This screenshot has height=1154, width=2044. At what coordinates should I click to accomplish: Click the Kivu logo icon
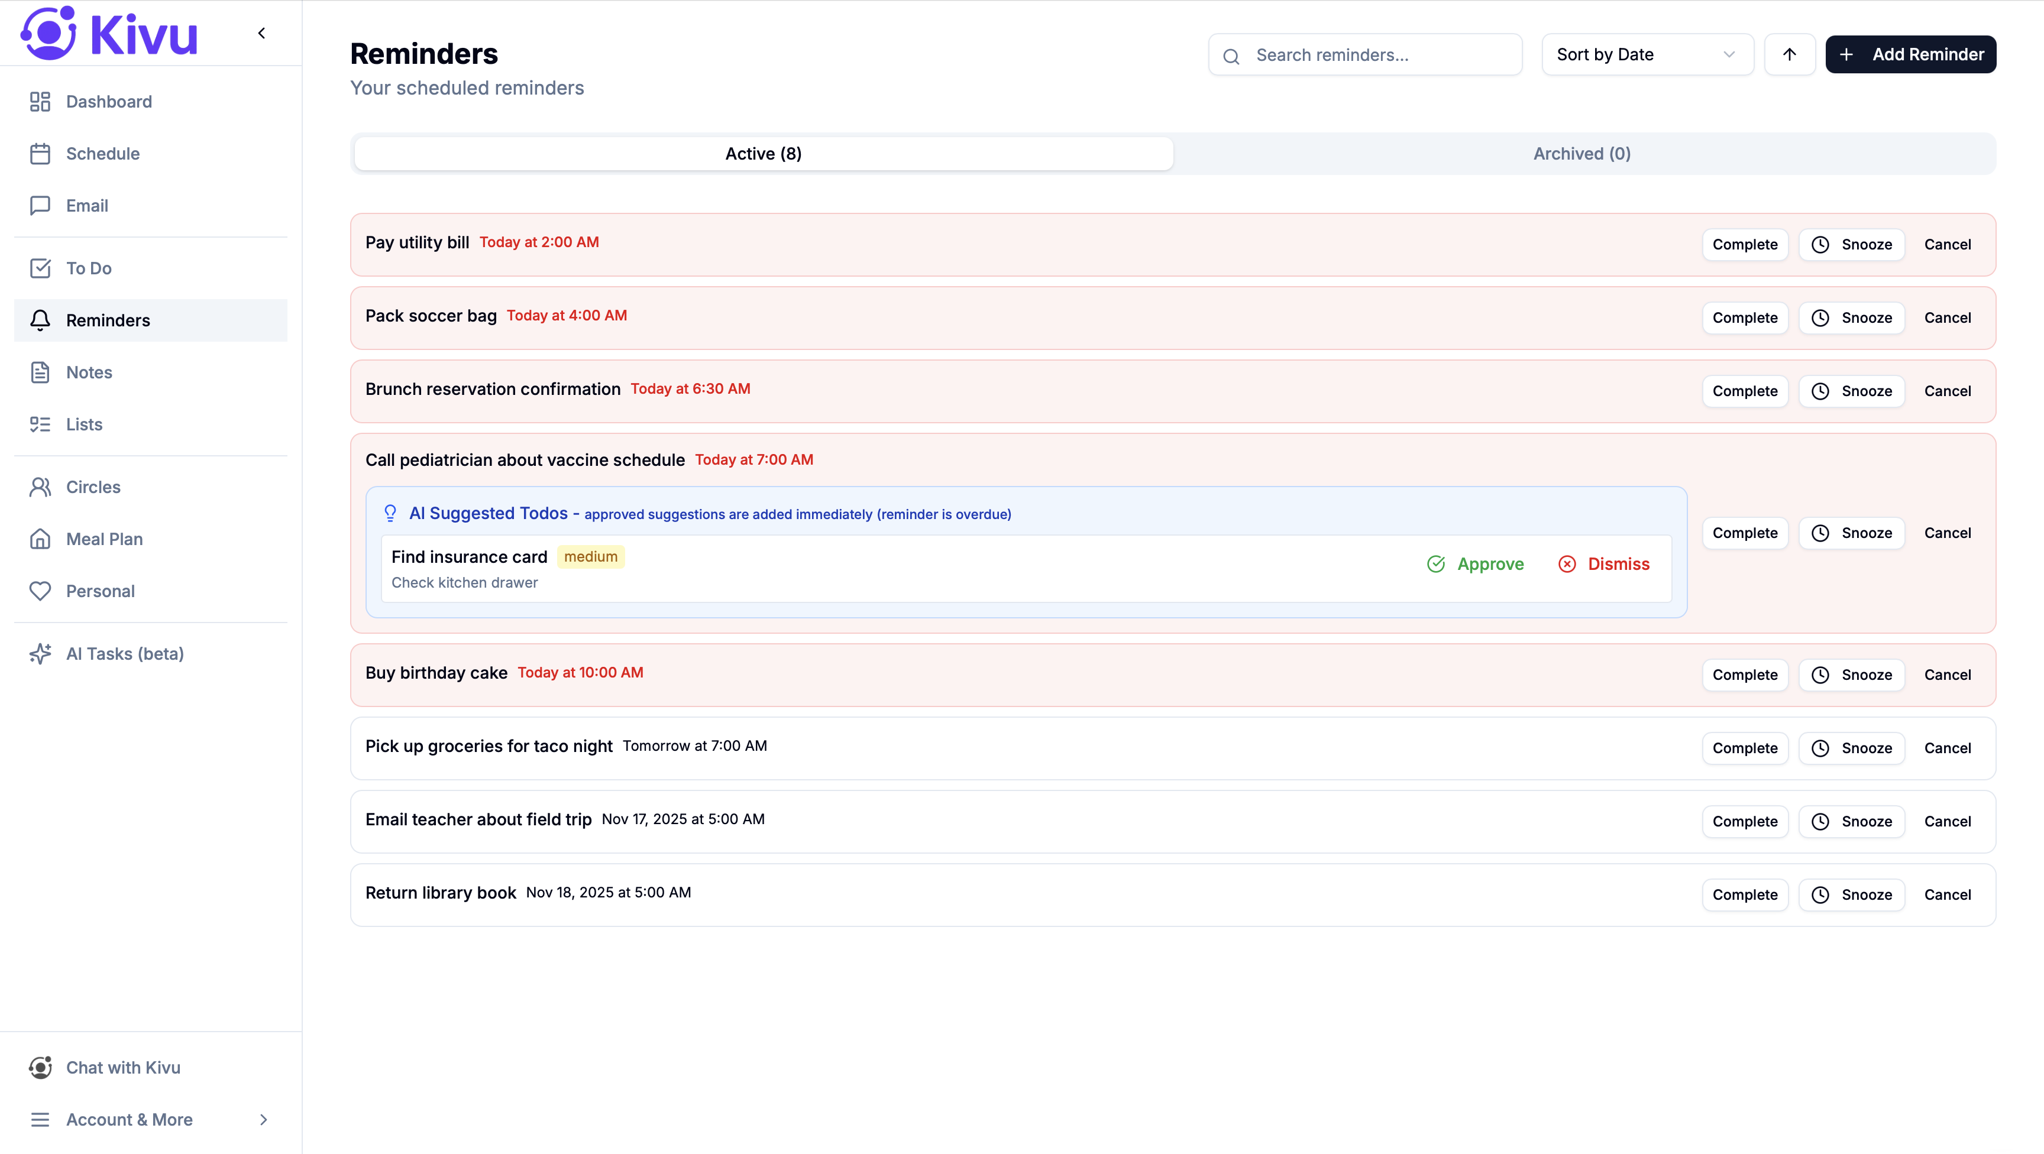click(48, 33)
